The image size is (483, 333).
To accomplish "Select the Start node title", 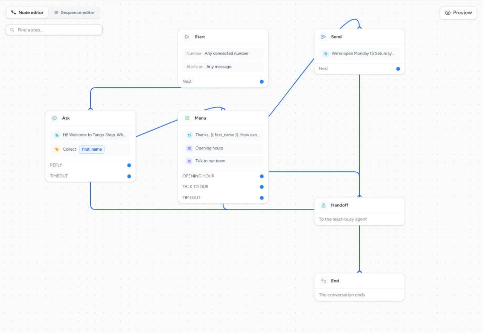I will [200, 37].
